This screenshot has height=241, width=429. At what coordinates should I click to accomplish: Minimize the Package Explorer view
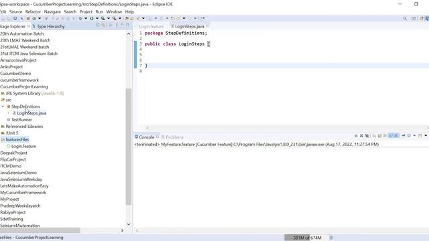tap(122, 25)
